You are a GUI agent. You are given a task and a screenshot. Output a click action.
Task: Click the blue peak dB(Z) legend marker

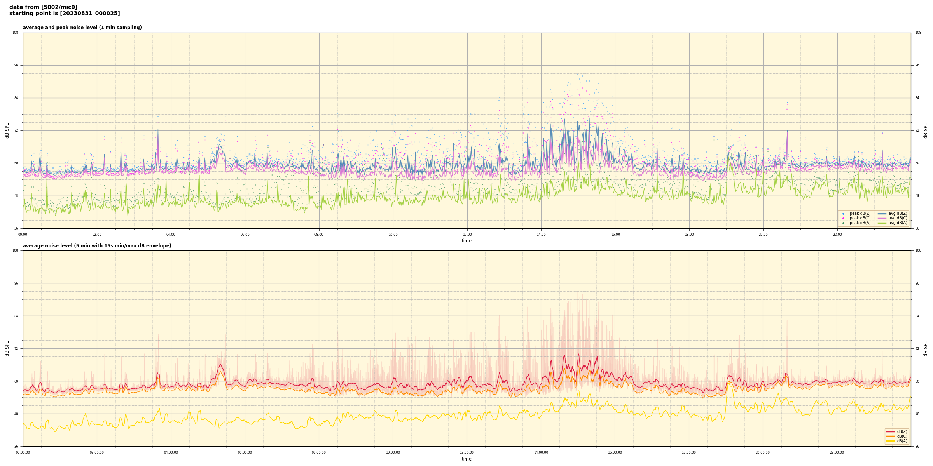tap(843, 214)
